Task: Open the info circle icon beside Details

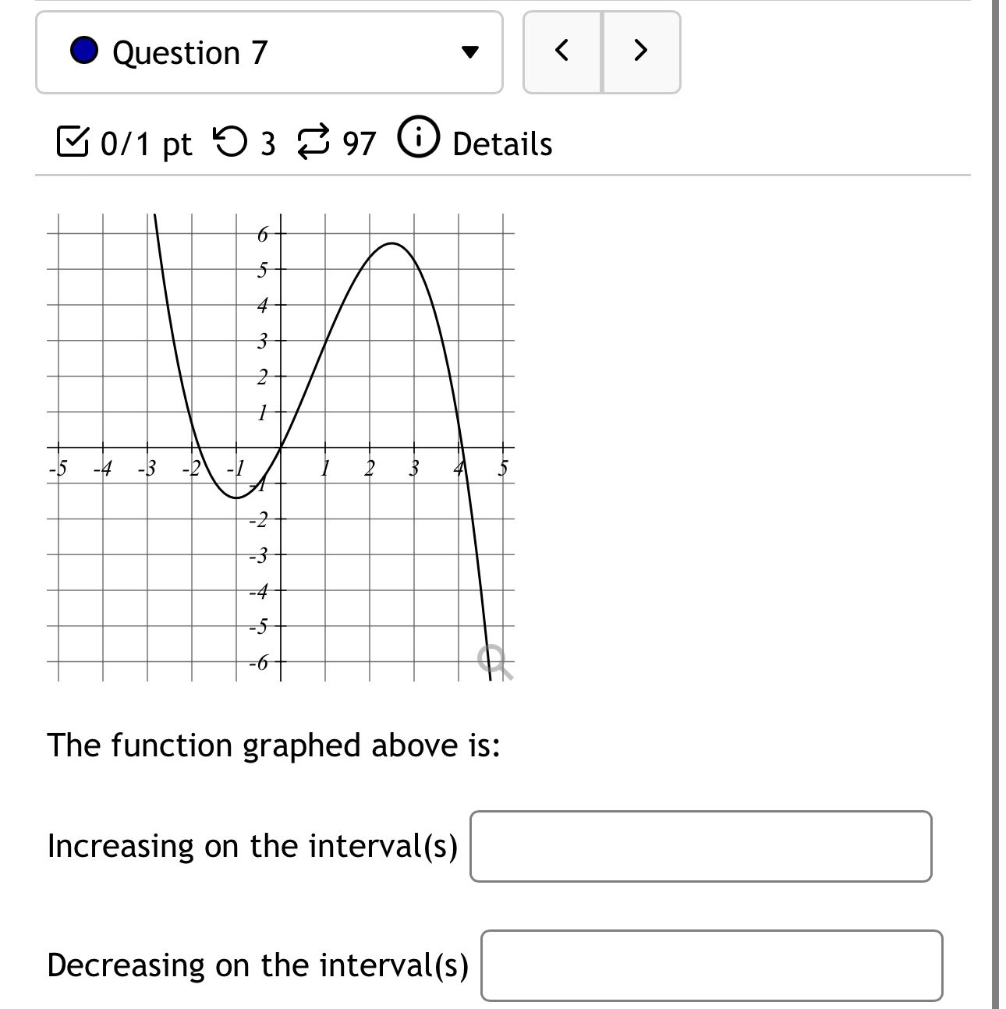Action: coord(419,140)
